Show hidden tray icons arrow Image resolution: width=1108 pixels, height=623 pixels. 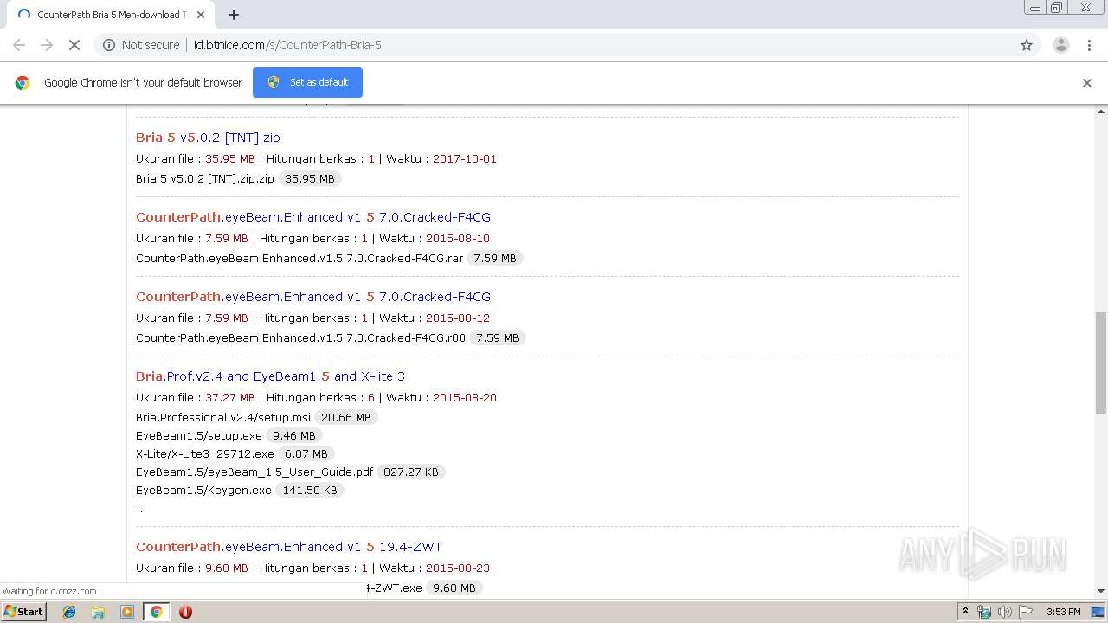(x=965, y=612)
